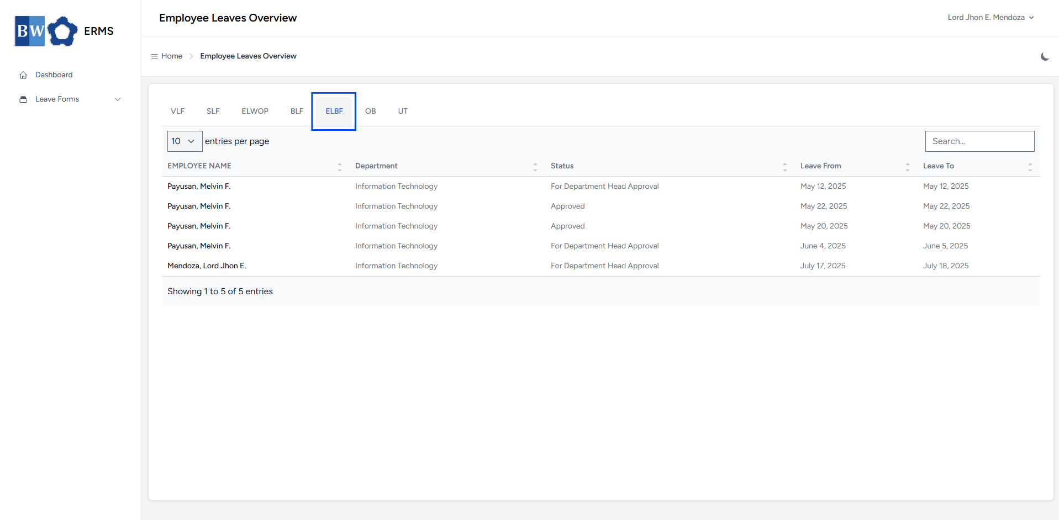Open the Lord Jhon E. Mendoza user menu
The height and width of the screenshot is (520, 1059).
pyautogui.click(x=990, y=18)
